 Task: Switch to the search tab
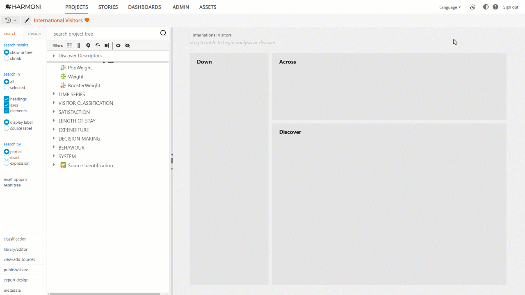pyautogui.click(x=10, y=34)
